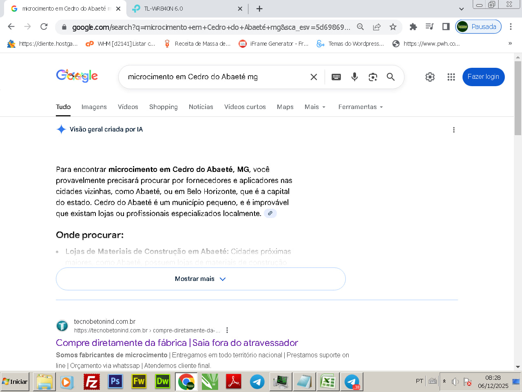Screen dimensions: 522x392
Task: Click the voice search microphone icon
Action: click(354, 77)
